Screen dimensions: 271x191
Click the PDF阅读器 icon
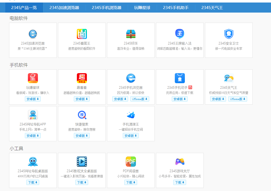point(131,162)
